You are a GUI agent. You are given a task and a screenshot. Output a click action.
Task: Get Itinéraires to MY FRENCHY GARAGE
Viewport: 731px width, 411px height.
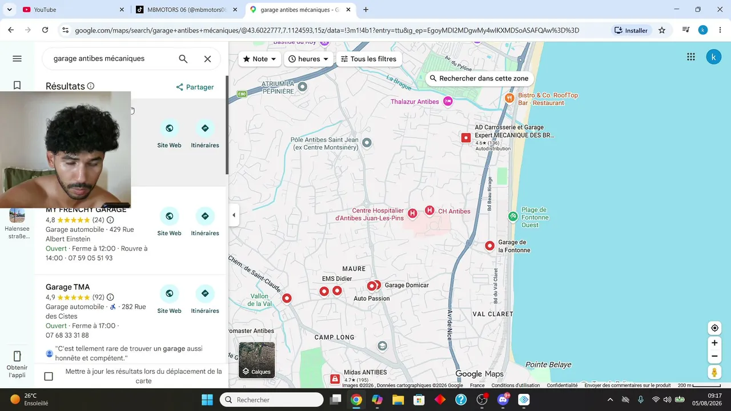click(x=205, y=222)
